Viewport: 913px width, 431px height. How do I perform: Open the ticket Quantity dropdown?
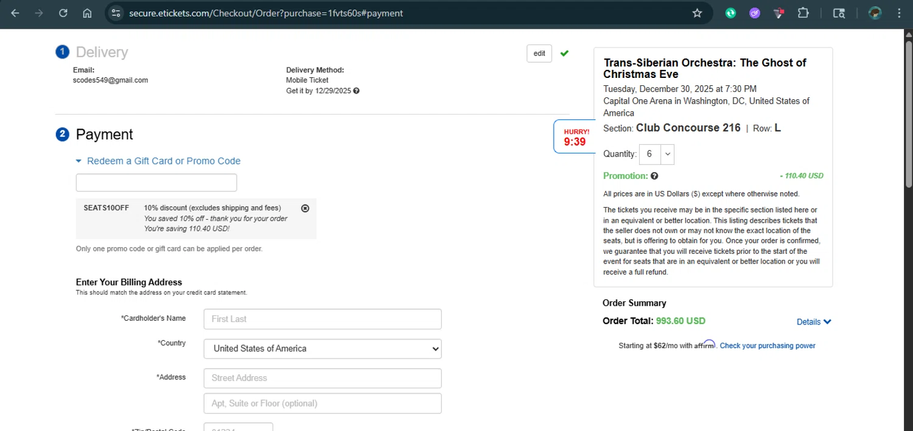[x=657, y=154]
